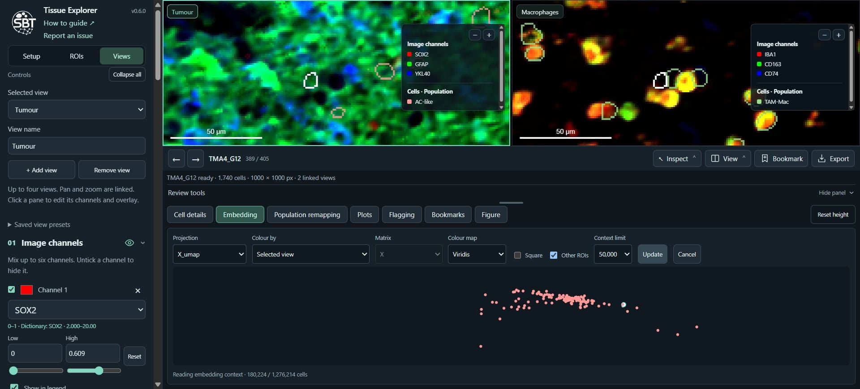Open Figure tab

pyautogui.click(x=491, y=215)
